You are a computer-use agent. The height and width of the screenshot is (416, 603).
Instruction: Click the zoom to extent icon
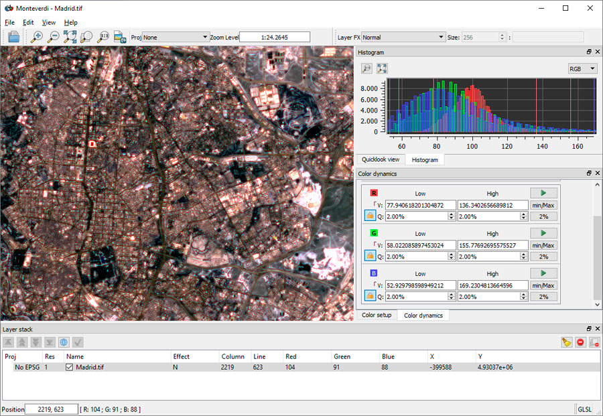pyautogui.click(x=70, y=38)
